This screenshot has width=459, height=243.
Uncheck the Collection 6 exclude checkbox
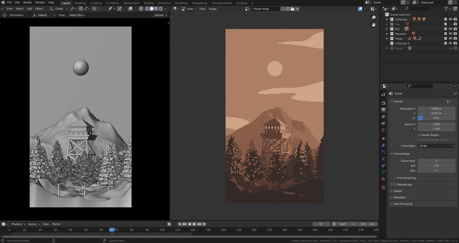point(446,43)
